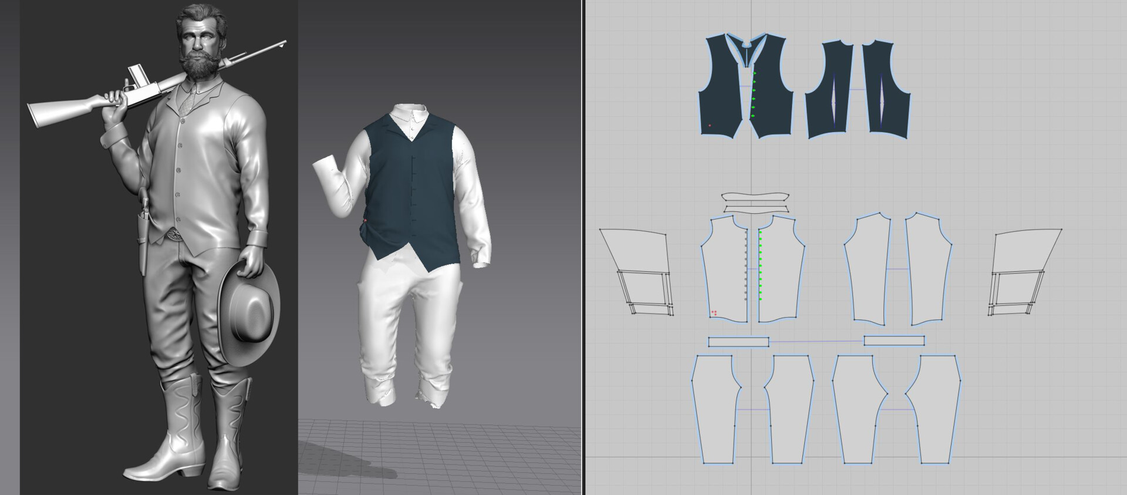Select the left trouser waistband pattern strip
This screenshot has height=495, width=1127.
pos(738,342)
